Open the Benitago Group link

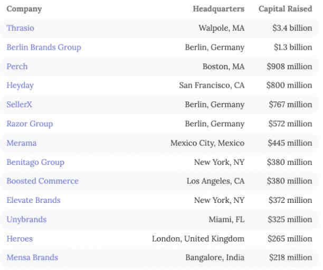(x=35, y=162)
